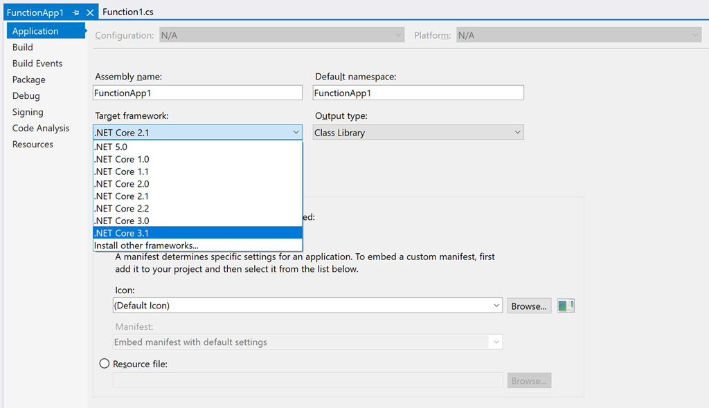The height and width of the screenshot is (408, 709).
Task: Open the Output type dropdown
Action: point(418,132)
